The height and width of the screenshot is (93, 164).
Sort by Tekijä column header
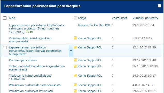(82, 18)
